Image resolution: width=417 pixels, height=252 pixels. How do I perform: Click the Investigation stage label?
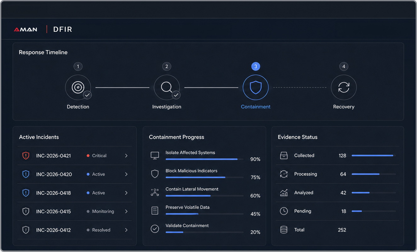click(167, 107)
